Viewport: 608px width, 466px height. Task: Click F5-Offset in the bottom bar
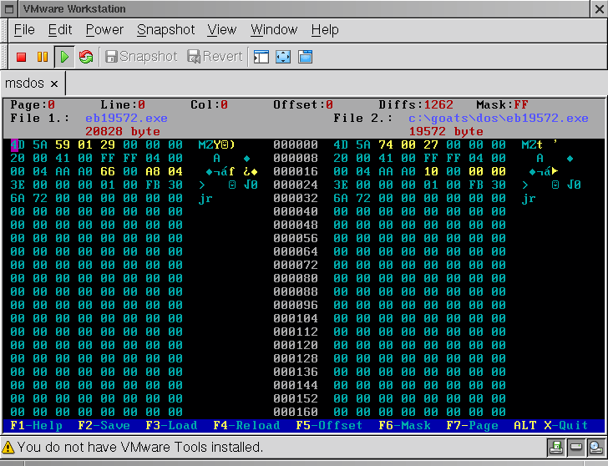[x=329, y=426]
